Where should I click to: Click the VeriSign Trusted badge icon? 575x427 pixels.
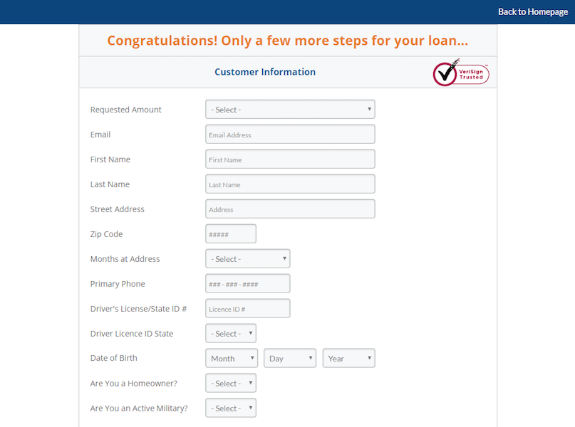pos(461,73)
